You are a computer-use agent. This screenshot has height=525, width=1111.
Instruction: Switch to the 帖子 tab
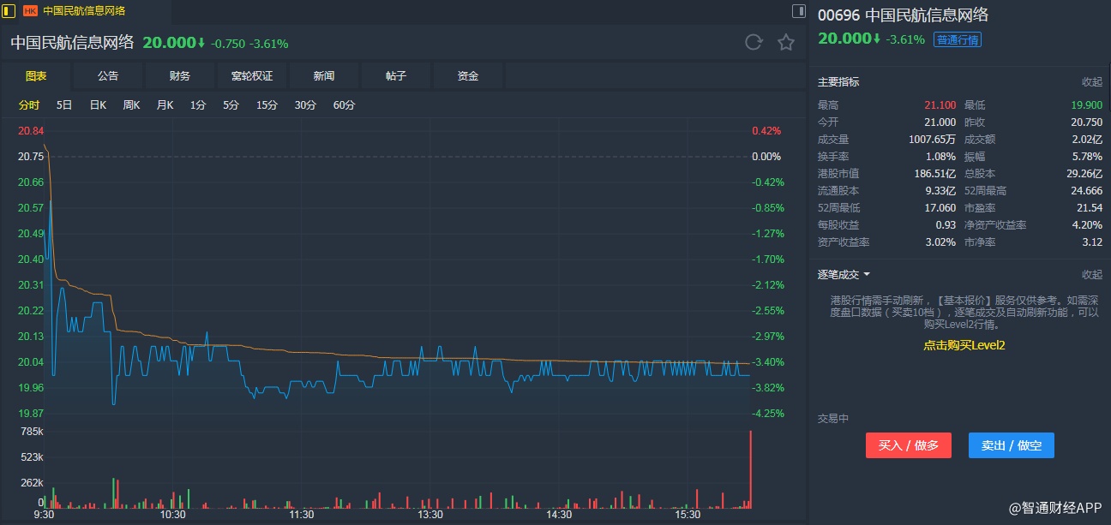point(396,76)
